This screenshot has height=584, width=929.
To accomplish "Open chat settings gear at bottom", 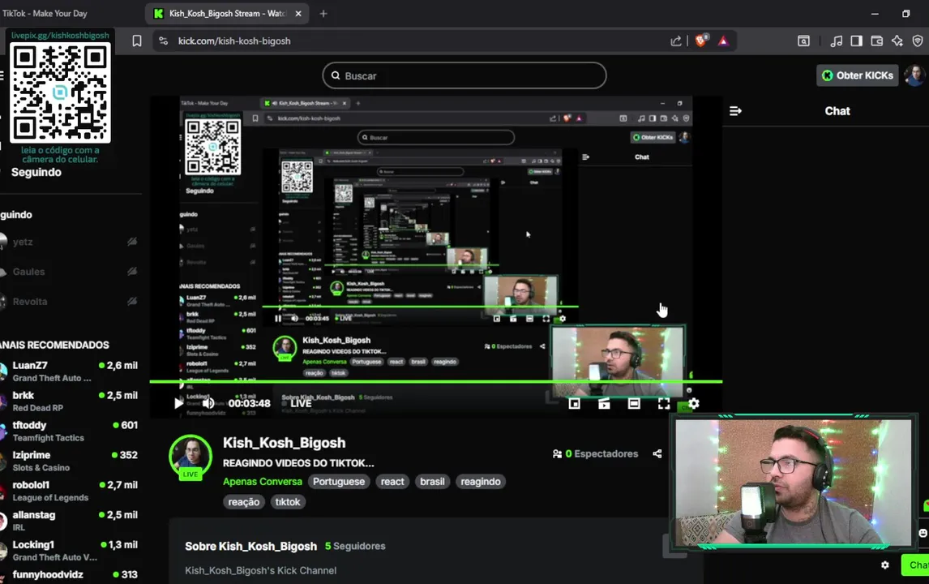I will click(x=884, y=565).
